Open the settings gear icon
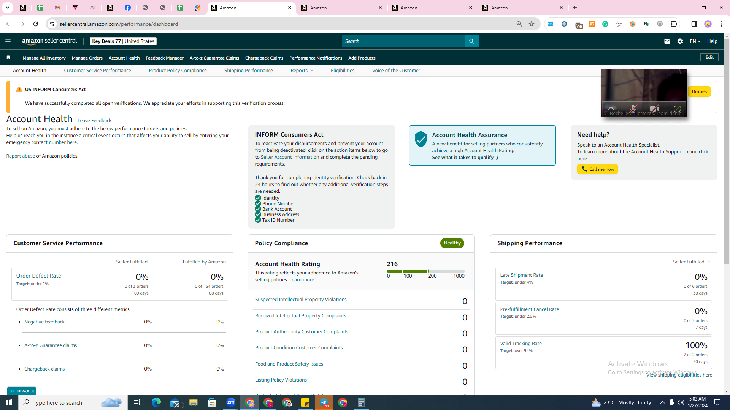This screenshot has height=410, width=730. (x=680, y=41)
